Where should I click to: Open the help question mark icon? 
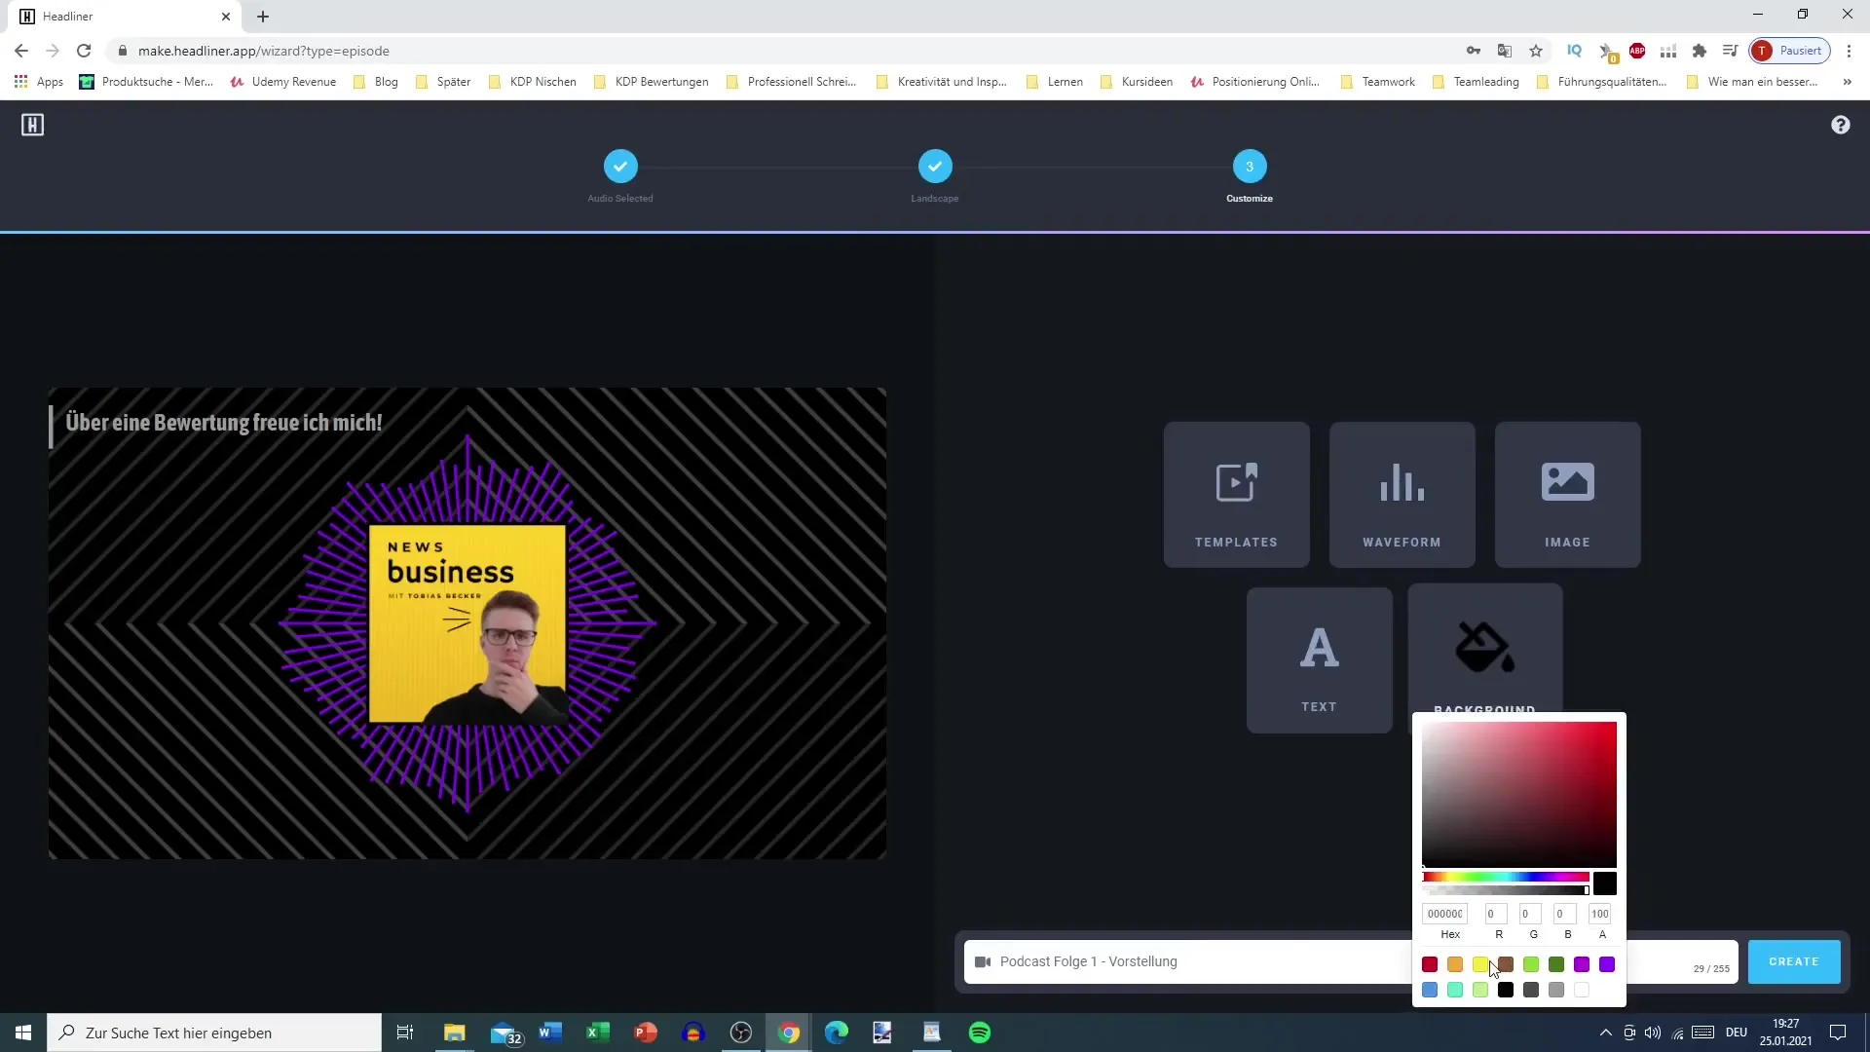click(x=1840, y=125)
